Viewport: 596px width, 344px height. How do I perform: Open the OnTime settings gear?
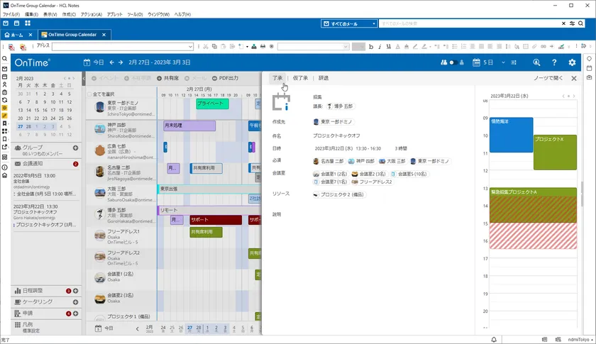pos(572,62)
